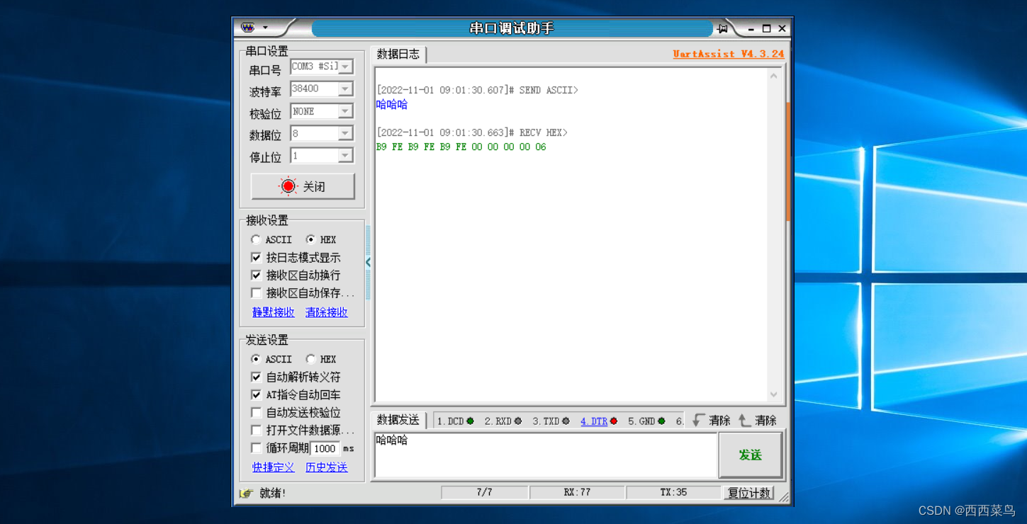
Task: Open UartAssist V4.3.24 link
Action: coord(728,54)
